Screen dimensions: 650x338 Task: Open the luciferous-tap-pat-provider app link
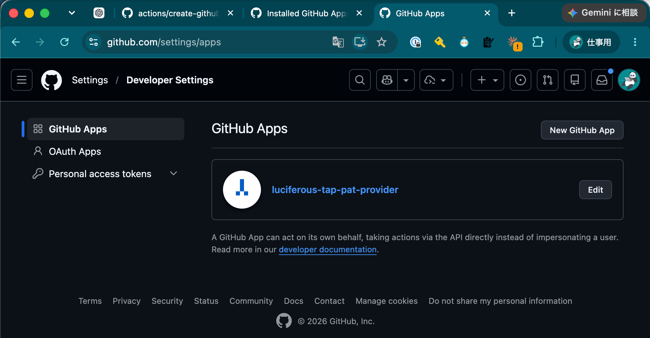(335, 190)
